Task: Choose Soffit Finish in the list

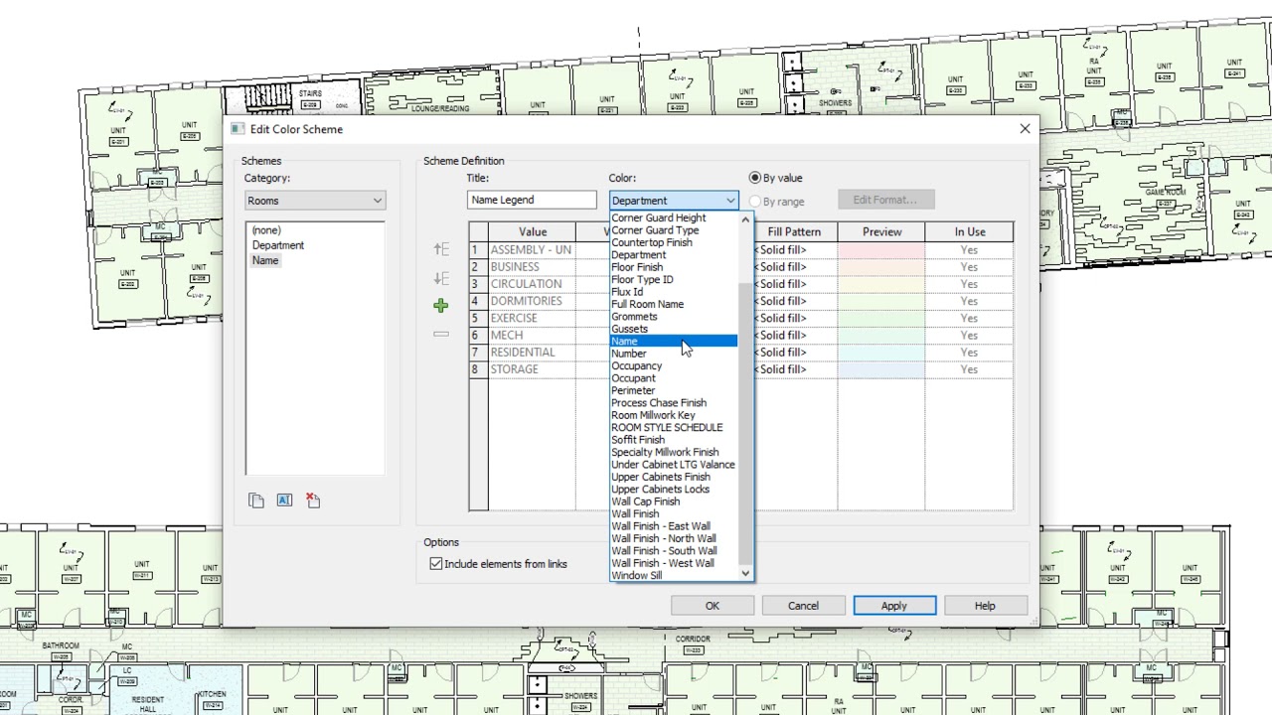Action: 674,440
